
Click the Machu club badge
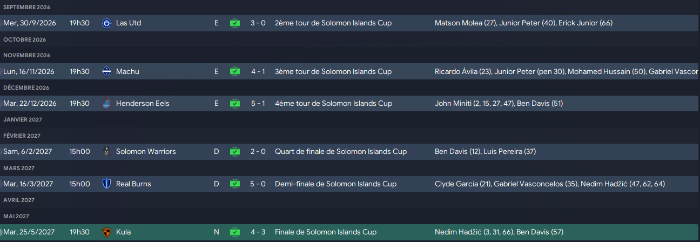click(x=106, y=71)
